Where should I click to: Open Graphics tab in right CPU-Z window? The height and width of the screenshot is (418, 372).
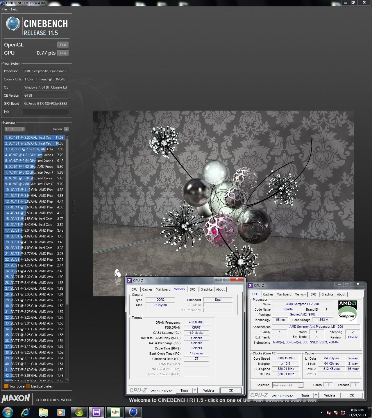(x=328, y=294)
